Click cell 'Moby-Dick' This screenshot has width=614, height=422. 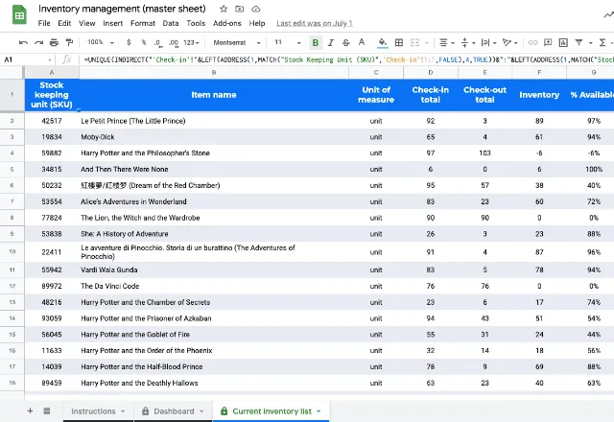214,137
